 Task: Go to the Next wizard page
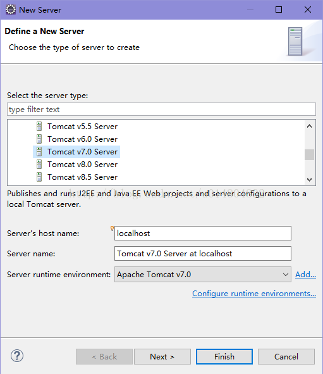(162, 356)
